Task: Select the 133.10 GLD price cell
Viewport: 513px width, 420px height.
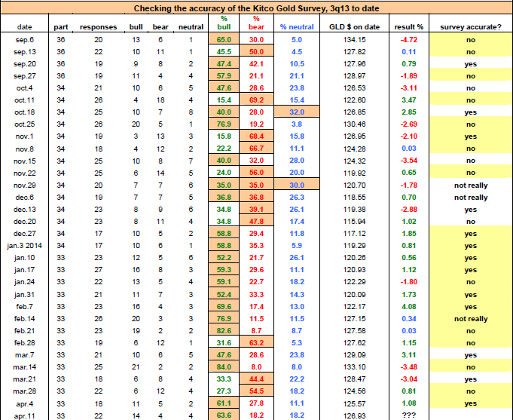Action: pos(354,367)
